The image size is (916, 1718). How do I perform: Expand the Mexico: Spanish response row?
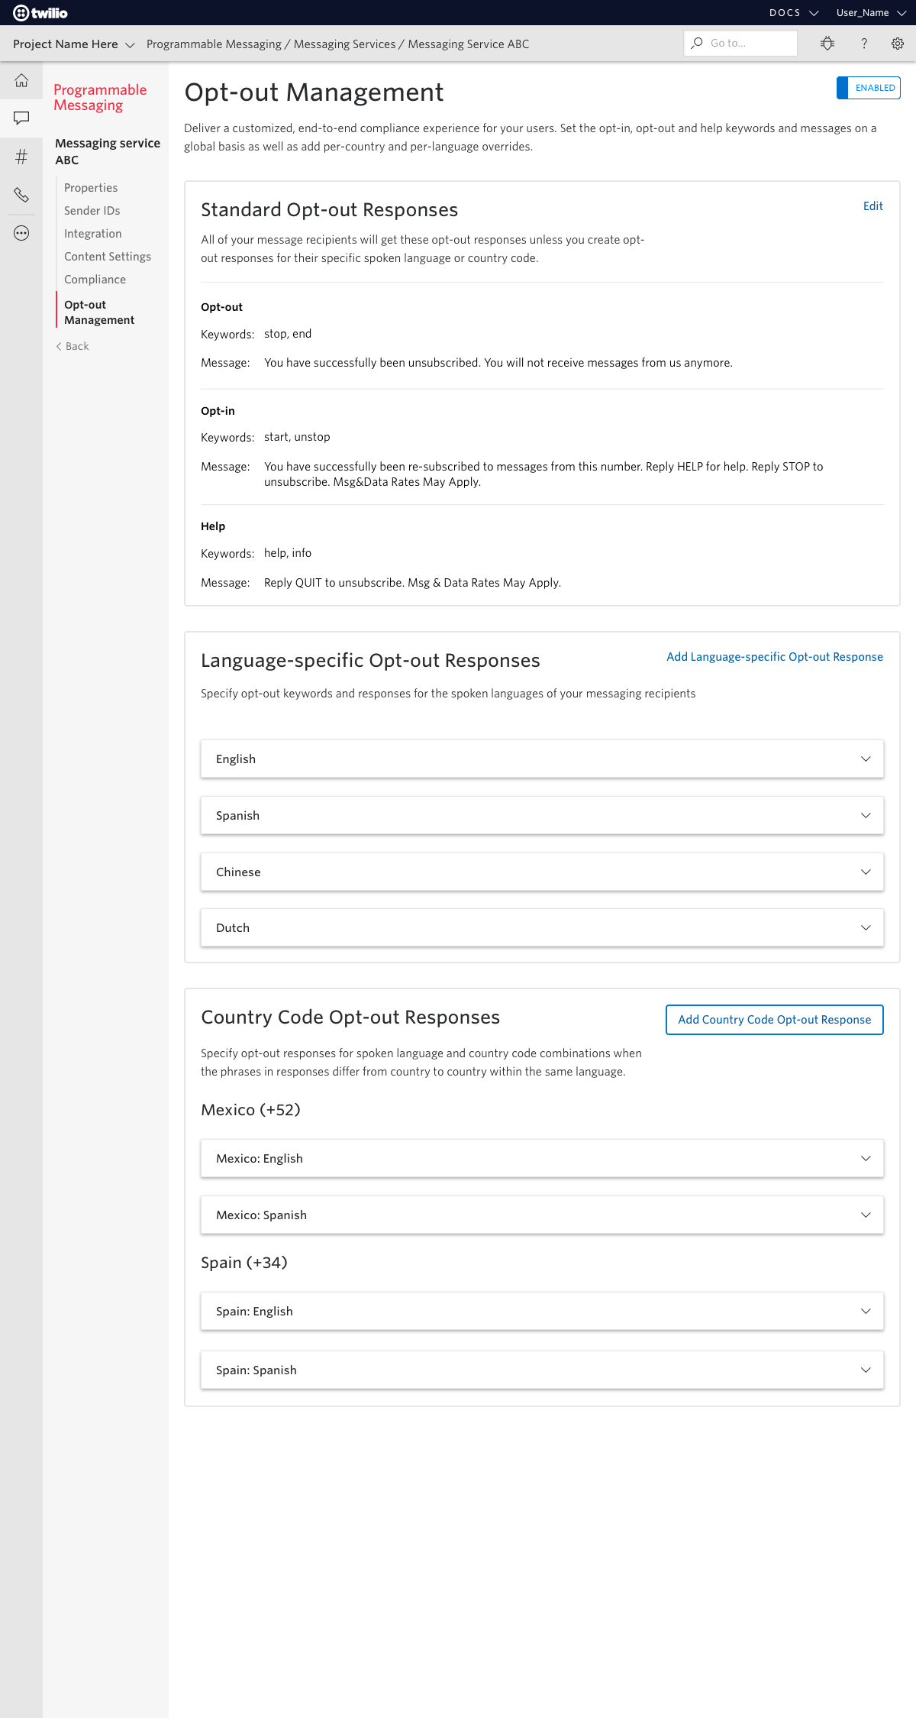542,1215
